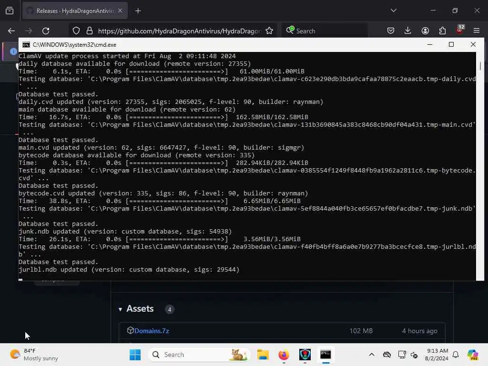Viewport: 488px width, 366px height.
Task: Click the taskbar Search box
Action: (199, 355)
